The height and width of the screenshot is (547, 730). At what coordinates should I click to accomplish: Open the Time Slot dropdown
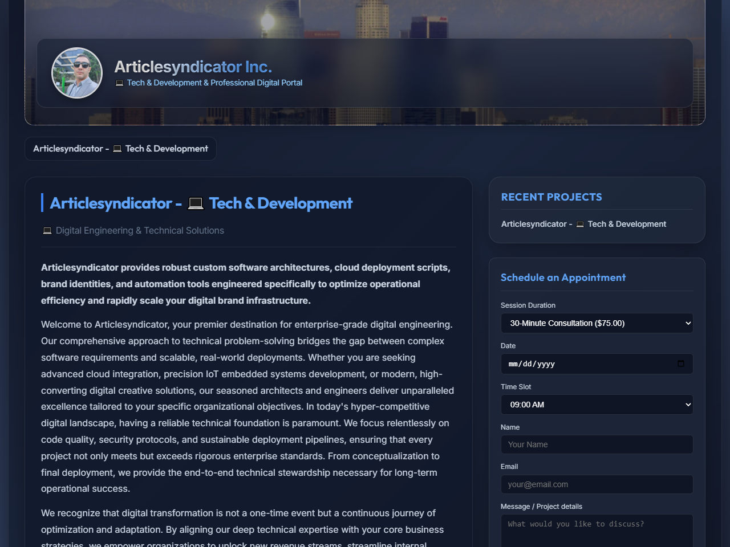point(597,405)
